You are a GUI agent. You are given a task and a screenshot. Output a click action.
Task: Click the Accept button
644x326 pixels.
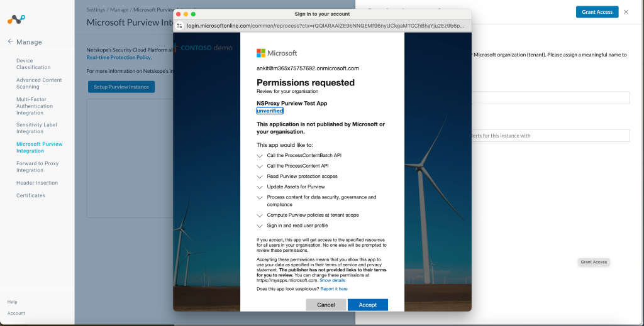pyautogui.click(x=367, y=305)
